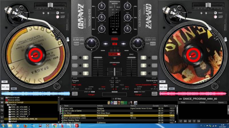Toggle the left GUI LEFT effect button
229x128 pixels.
[74, 94]
